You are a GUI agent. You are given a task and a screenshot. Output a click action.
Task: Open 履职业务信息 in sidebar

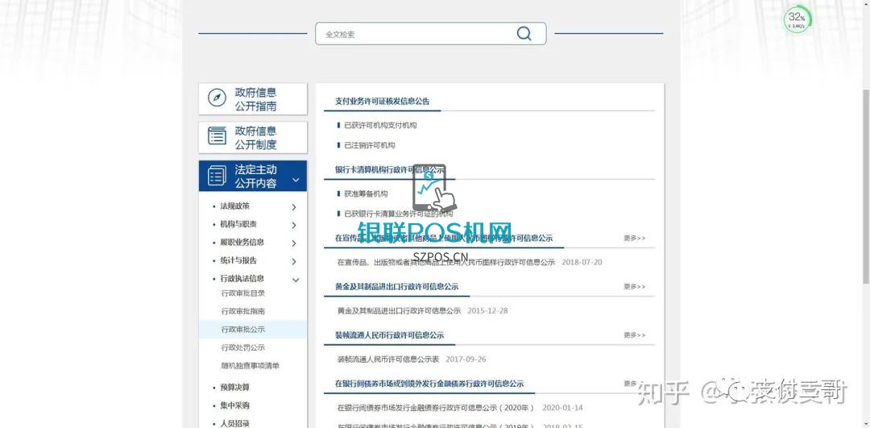click(x=242, y=242)
